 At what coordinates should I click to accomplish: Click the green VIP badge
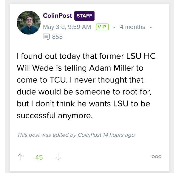click(102, 27)
